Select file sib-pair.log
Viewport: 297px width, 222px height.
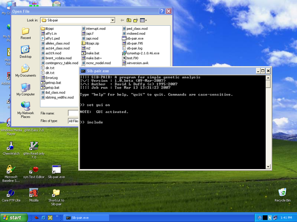[132, 48]
